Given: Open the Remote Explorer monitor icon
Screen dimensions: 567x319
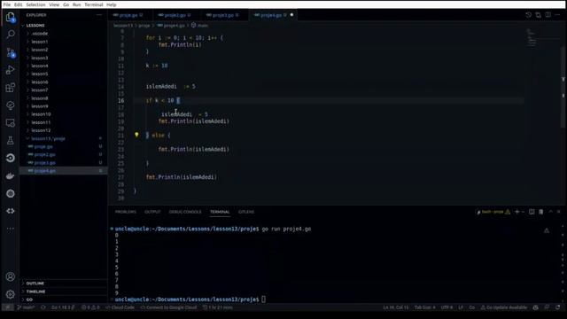Looking at the screenshot, I should point(11,123).
